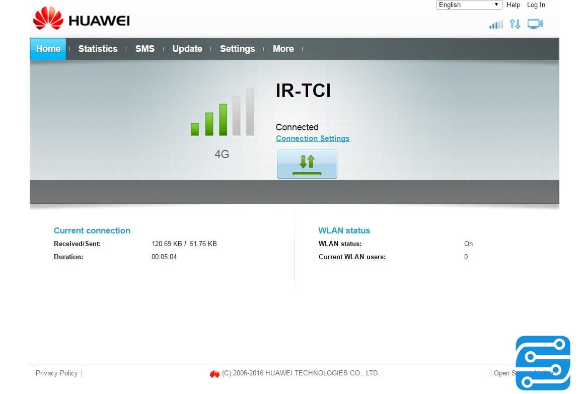Click the small Huawei flower in the footer
580x394 pixels.
[215, 373]
